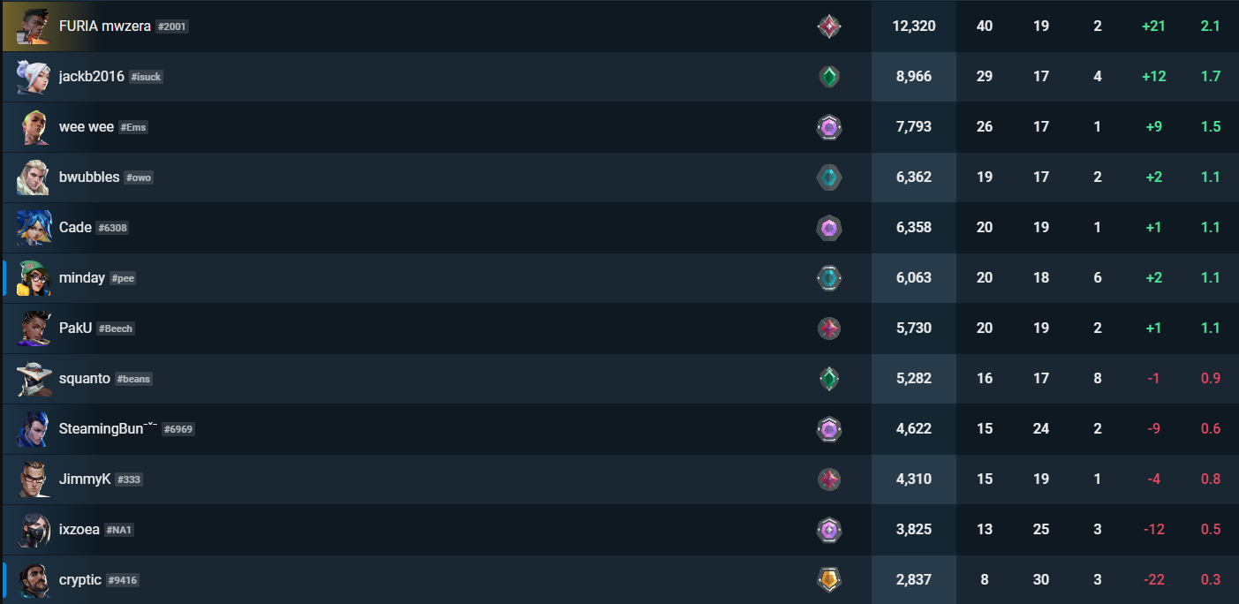Click wee wee's purple rank badge
Image resolution: width=1239 pixels, height=604 pixels.
coord(828,127)
